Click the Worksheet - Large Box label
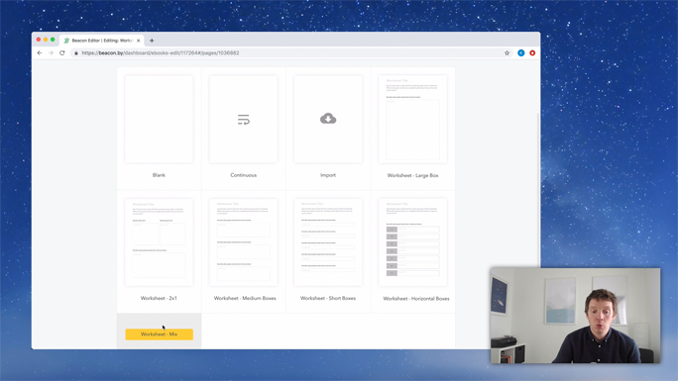Viewport: 678px width, 381px height. coord(413,175)
